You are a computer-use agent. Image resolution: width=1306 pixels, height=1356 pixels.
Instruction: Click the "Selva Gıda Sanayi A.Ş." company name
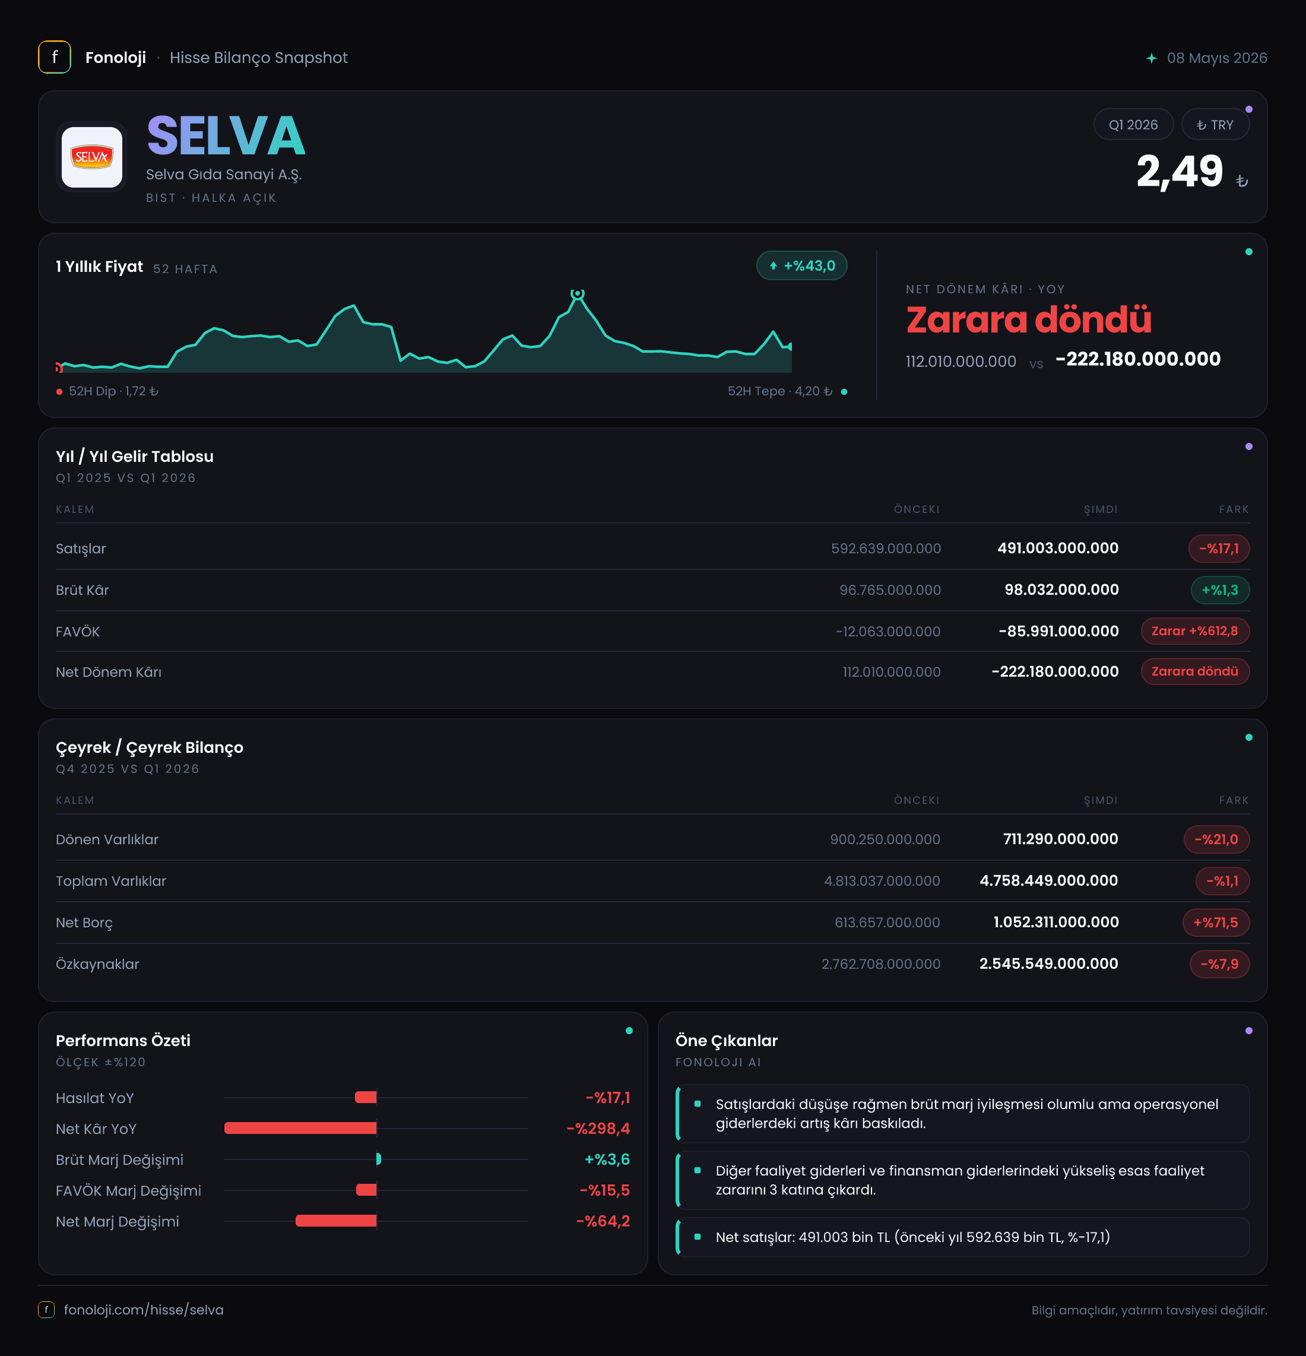tap(223, 175)
